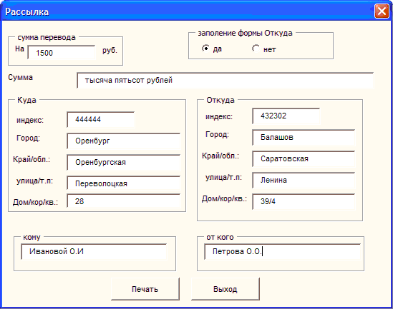This screenshot has height=309, width=393.
Task: Click the Откуда улица field Ленина
Action: (304, 180)
